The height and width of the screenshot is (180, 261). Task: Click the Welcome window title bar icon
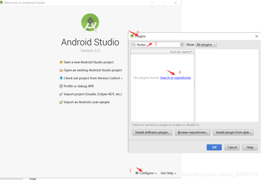[x=1, y=3]
